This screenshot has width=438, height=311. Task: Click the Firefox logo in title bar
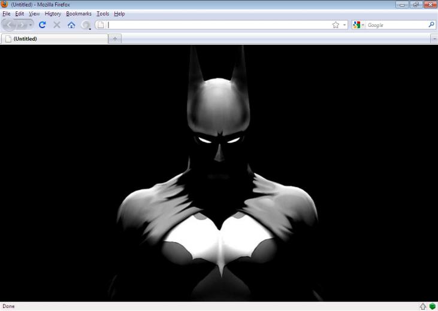point(4,4)
